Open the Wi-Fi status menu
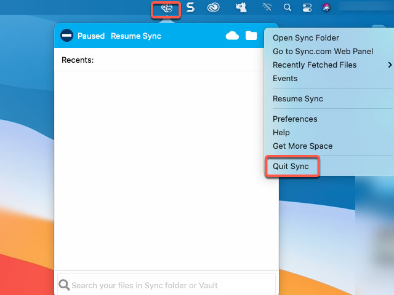Screen dimensions: 394x295 (267, 7)
